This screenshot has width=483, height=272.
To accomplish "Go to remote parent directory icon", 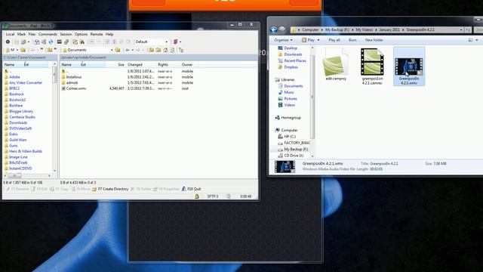I will click(151, 50).
